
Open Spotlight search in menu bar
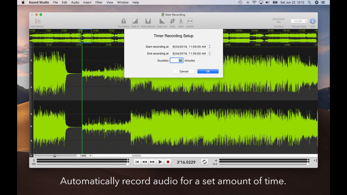click(x=310, y=2)
